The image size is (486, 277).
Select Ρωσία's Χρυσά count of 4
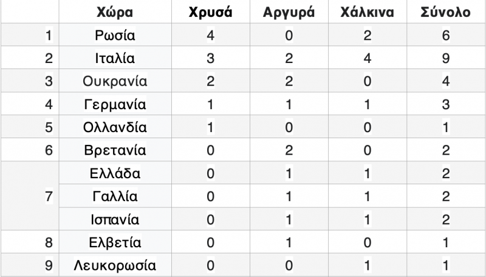210,36
